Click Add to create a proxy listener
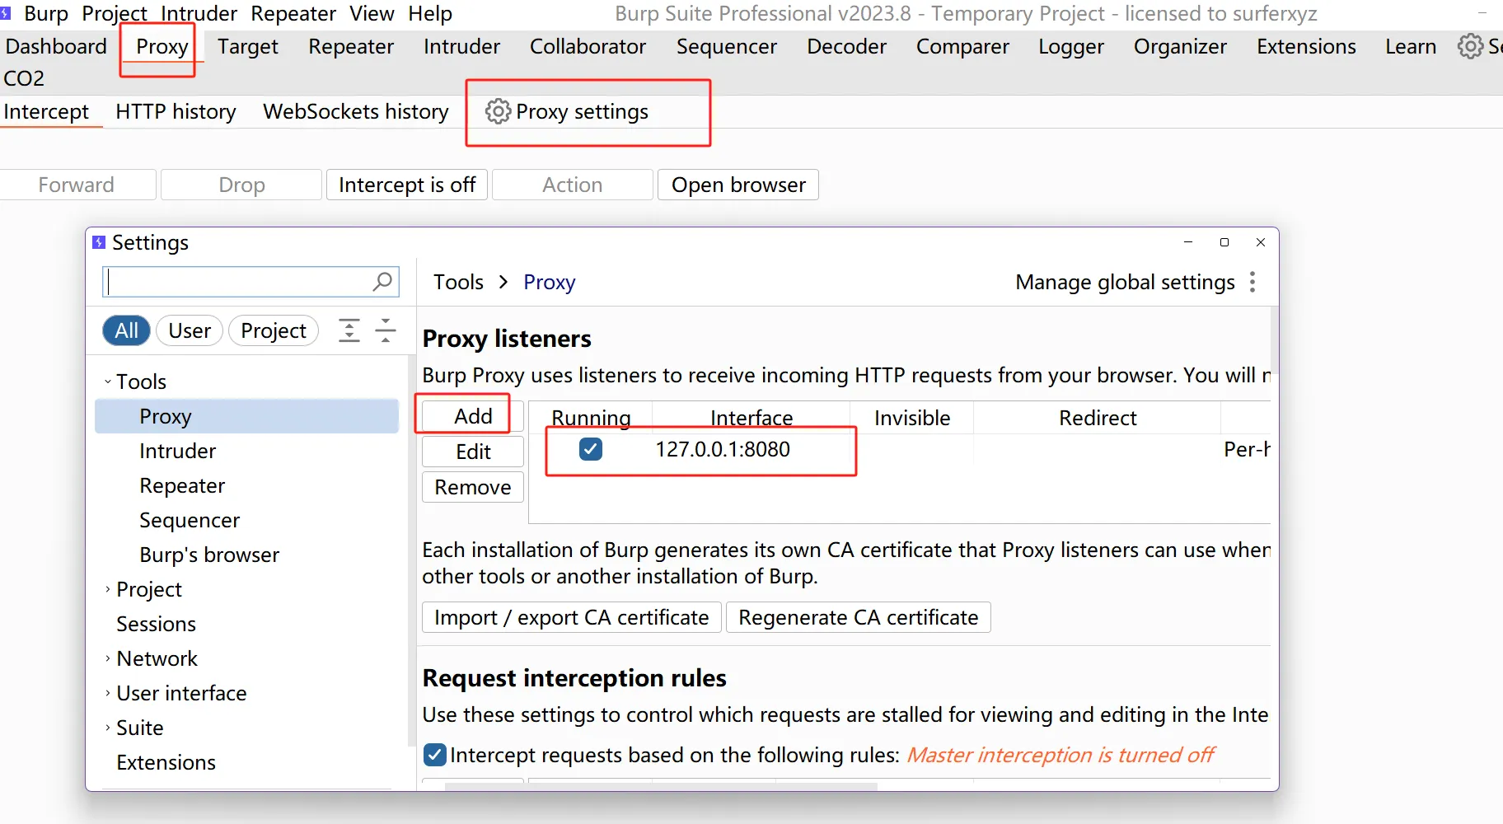Image resolution: width=1503 pixels, height=824 pixels. tap(473, 416)
